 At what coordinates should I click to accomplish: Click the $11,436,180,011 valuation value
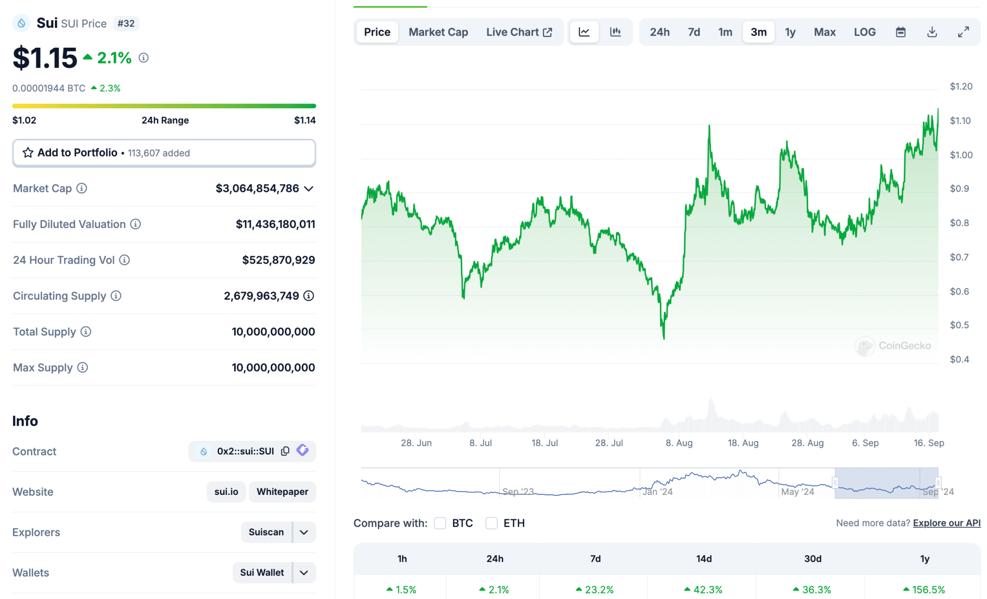pos(276,224)
